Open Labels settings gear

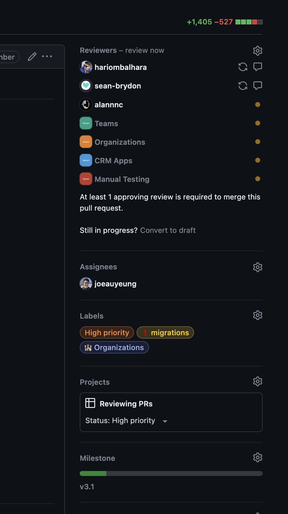(257, 315)
